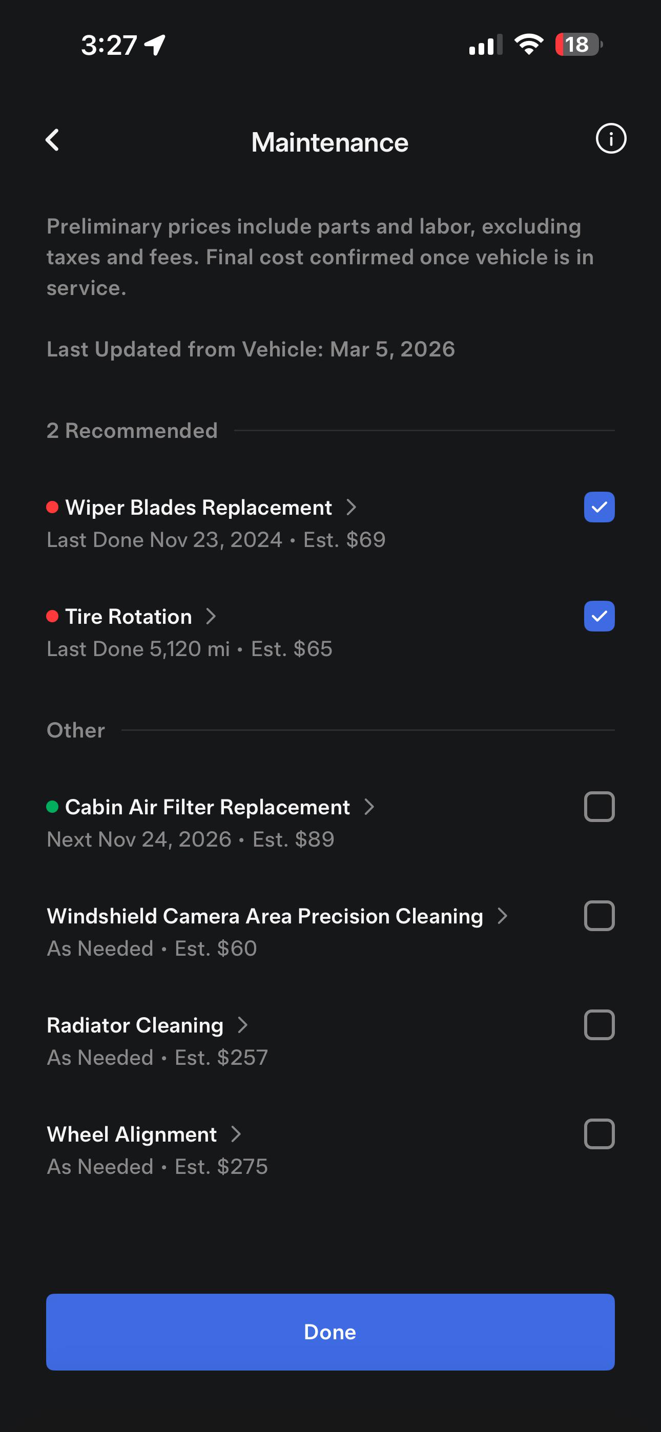The width and height of the screenshot is (661, 1432).
Task: Open Tire Rotation details chevron
Action: pos(211,616)
